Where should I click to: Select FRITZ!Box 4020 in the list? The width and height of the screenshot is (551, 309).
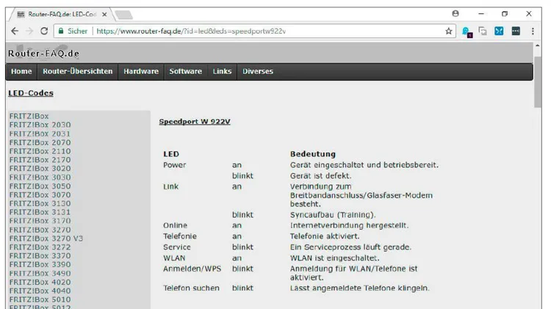(40, 283)
